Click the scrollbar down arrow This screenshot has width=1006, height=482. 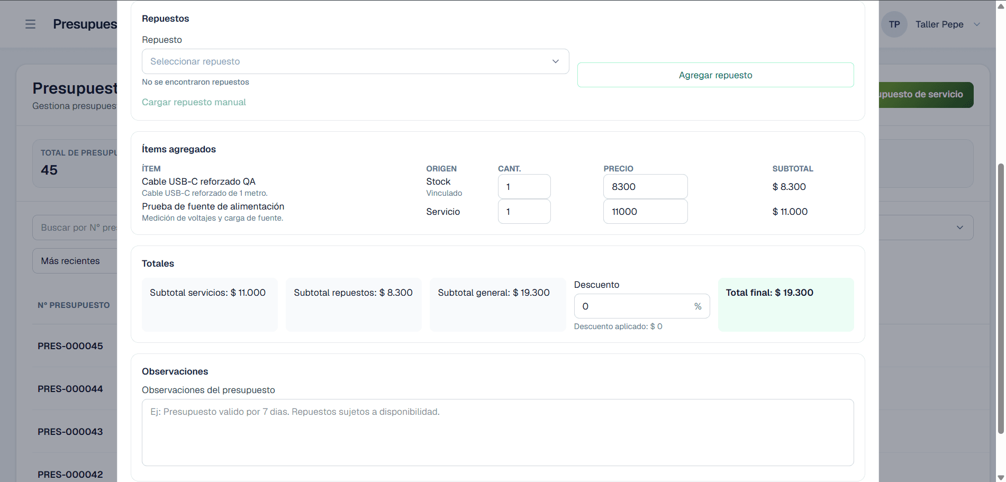(x=1001, y=477)
